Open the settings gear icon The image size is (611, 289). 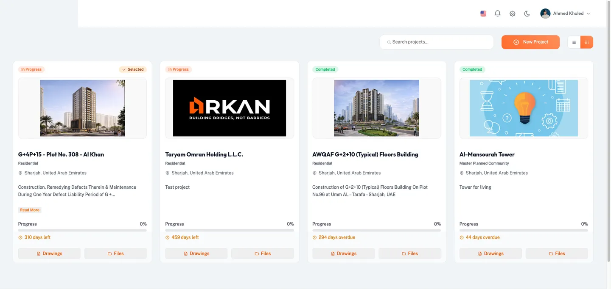point(512,13)
